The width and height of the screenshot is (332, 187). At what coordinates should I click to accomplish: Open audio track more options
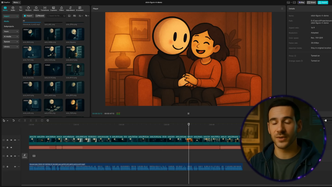click(x=19, y=166)
